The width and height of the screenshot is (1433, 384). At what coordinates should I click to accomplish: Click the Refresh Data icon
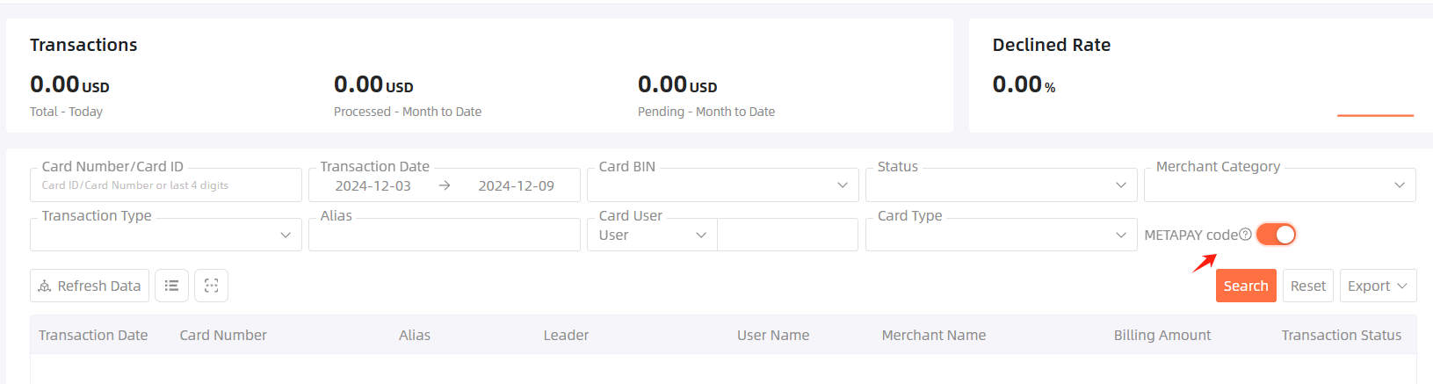pos(45,286)
